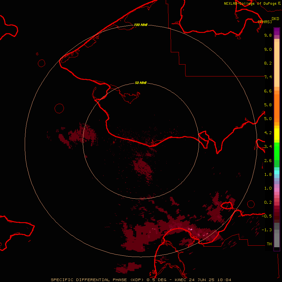Click the 4.2 scale value
The image size is (282, 282).
pos(268,133)
